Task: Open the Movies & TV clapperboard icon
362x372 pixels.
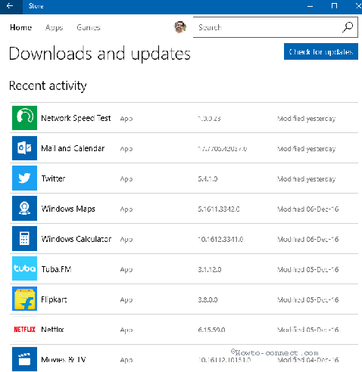Action: point(24,359)
